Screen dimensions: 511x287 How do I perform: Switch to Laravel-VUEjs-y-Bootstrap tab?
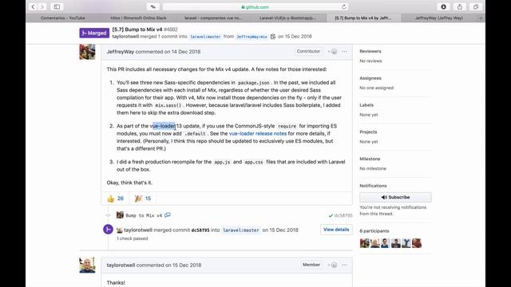pos(288,18)
